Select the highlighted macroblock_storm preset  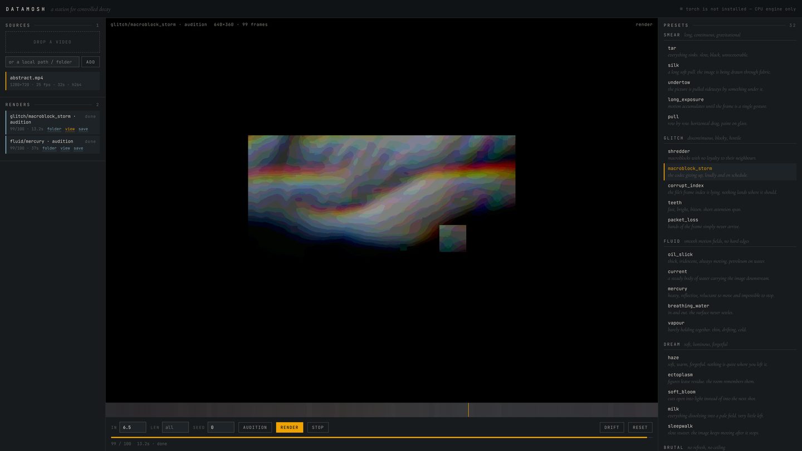[x=730, y=171]
